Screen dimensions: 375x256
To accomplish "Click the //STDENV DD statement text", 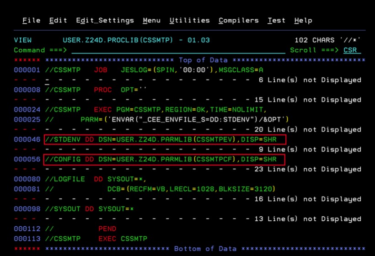I will tap(161, 139).
